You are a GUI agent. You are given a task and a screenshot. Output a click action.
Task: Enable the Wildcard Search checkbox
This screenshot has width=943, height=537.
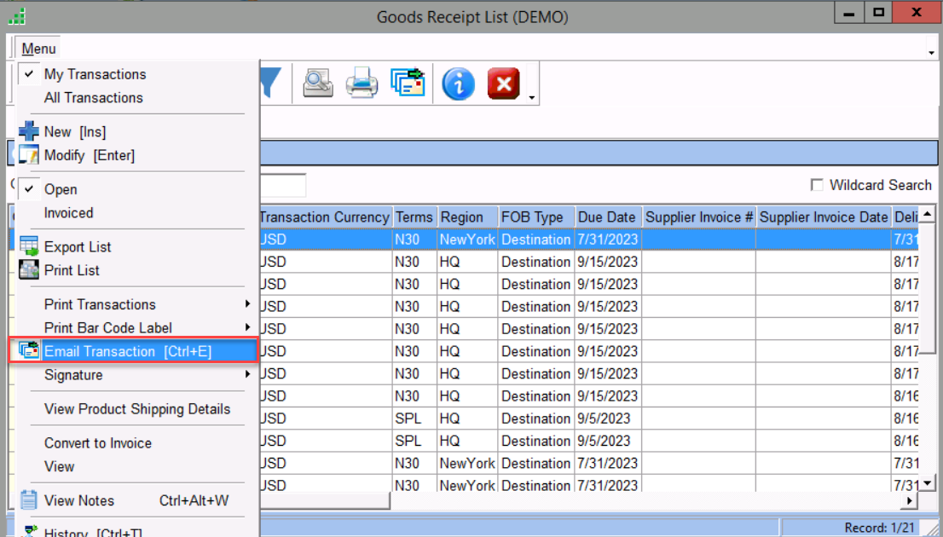pyautogui.click(x=817, y=185)
